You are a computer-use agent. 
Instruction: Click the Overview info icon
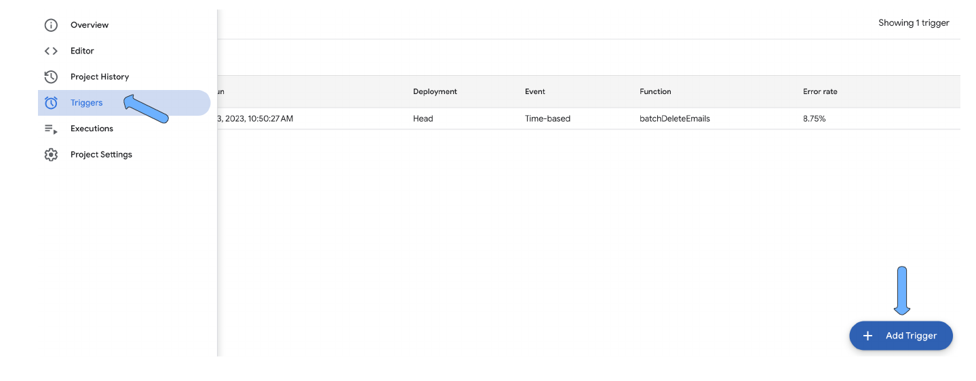point(51,25)
